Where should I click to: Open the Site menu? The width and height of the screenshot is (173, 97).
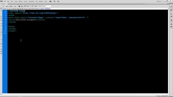(36, 1)
